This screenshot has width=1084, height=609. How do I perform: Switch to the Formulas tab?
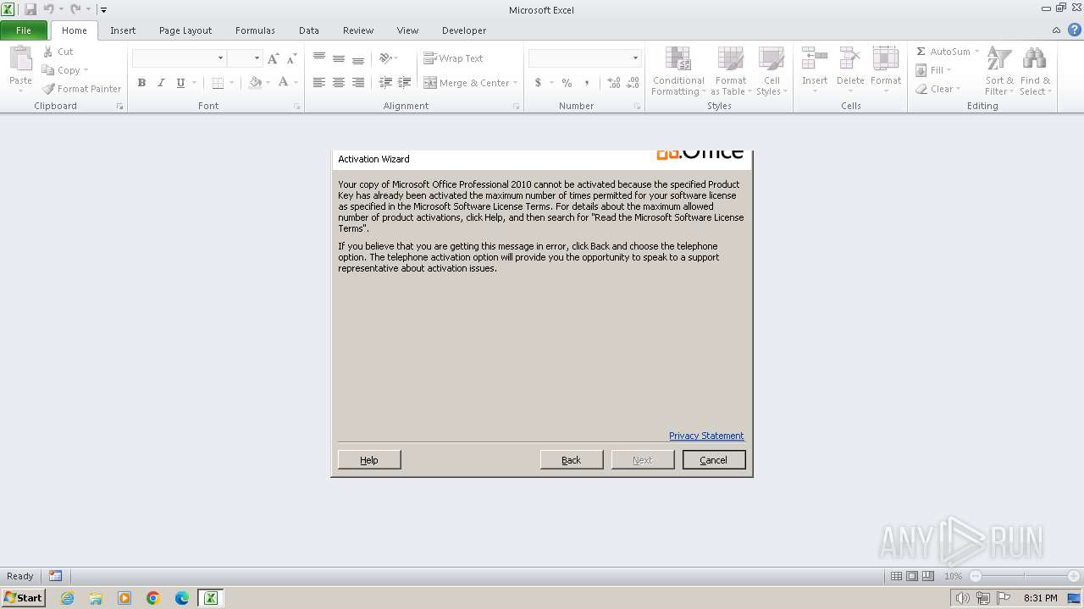pos(255,30)
